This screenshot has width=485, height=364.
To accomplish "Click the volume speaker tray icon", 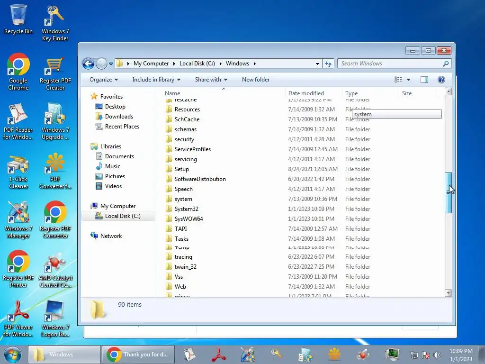I will pyautogui.click(x=437, y=355).
